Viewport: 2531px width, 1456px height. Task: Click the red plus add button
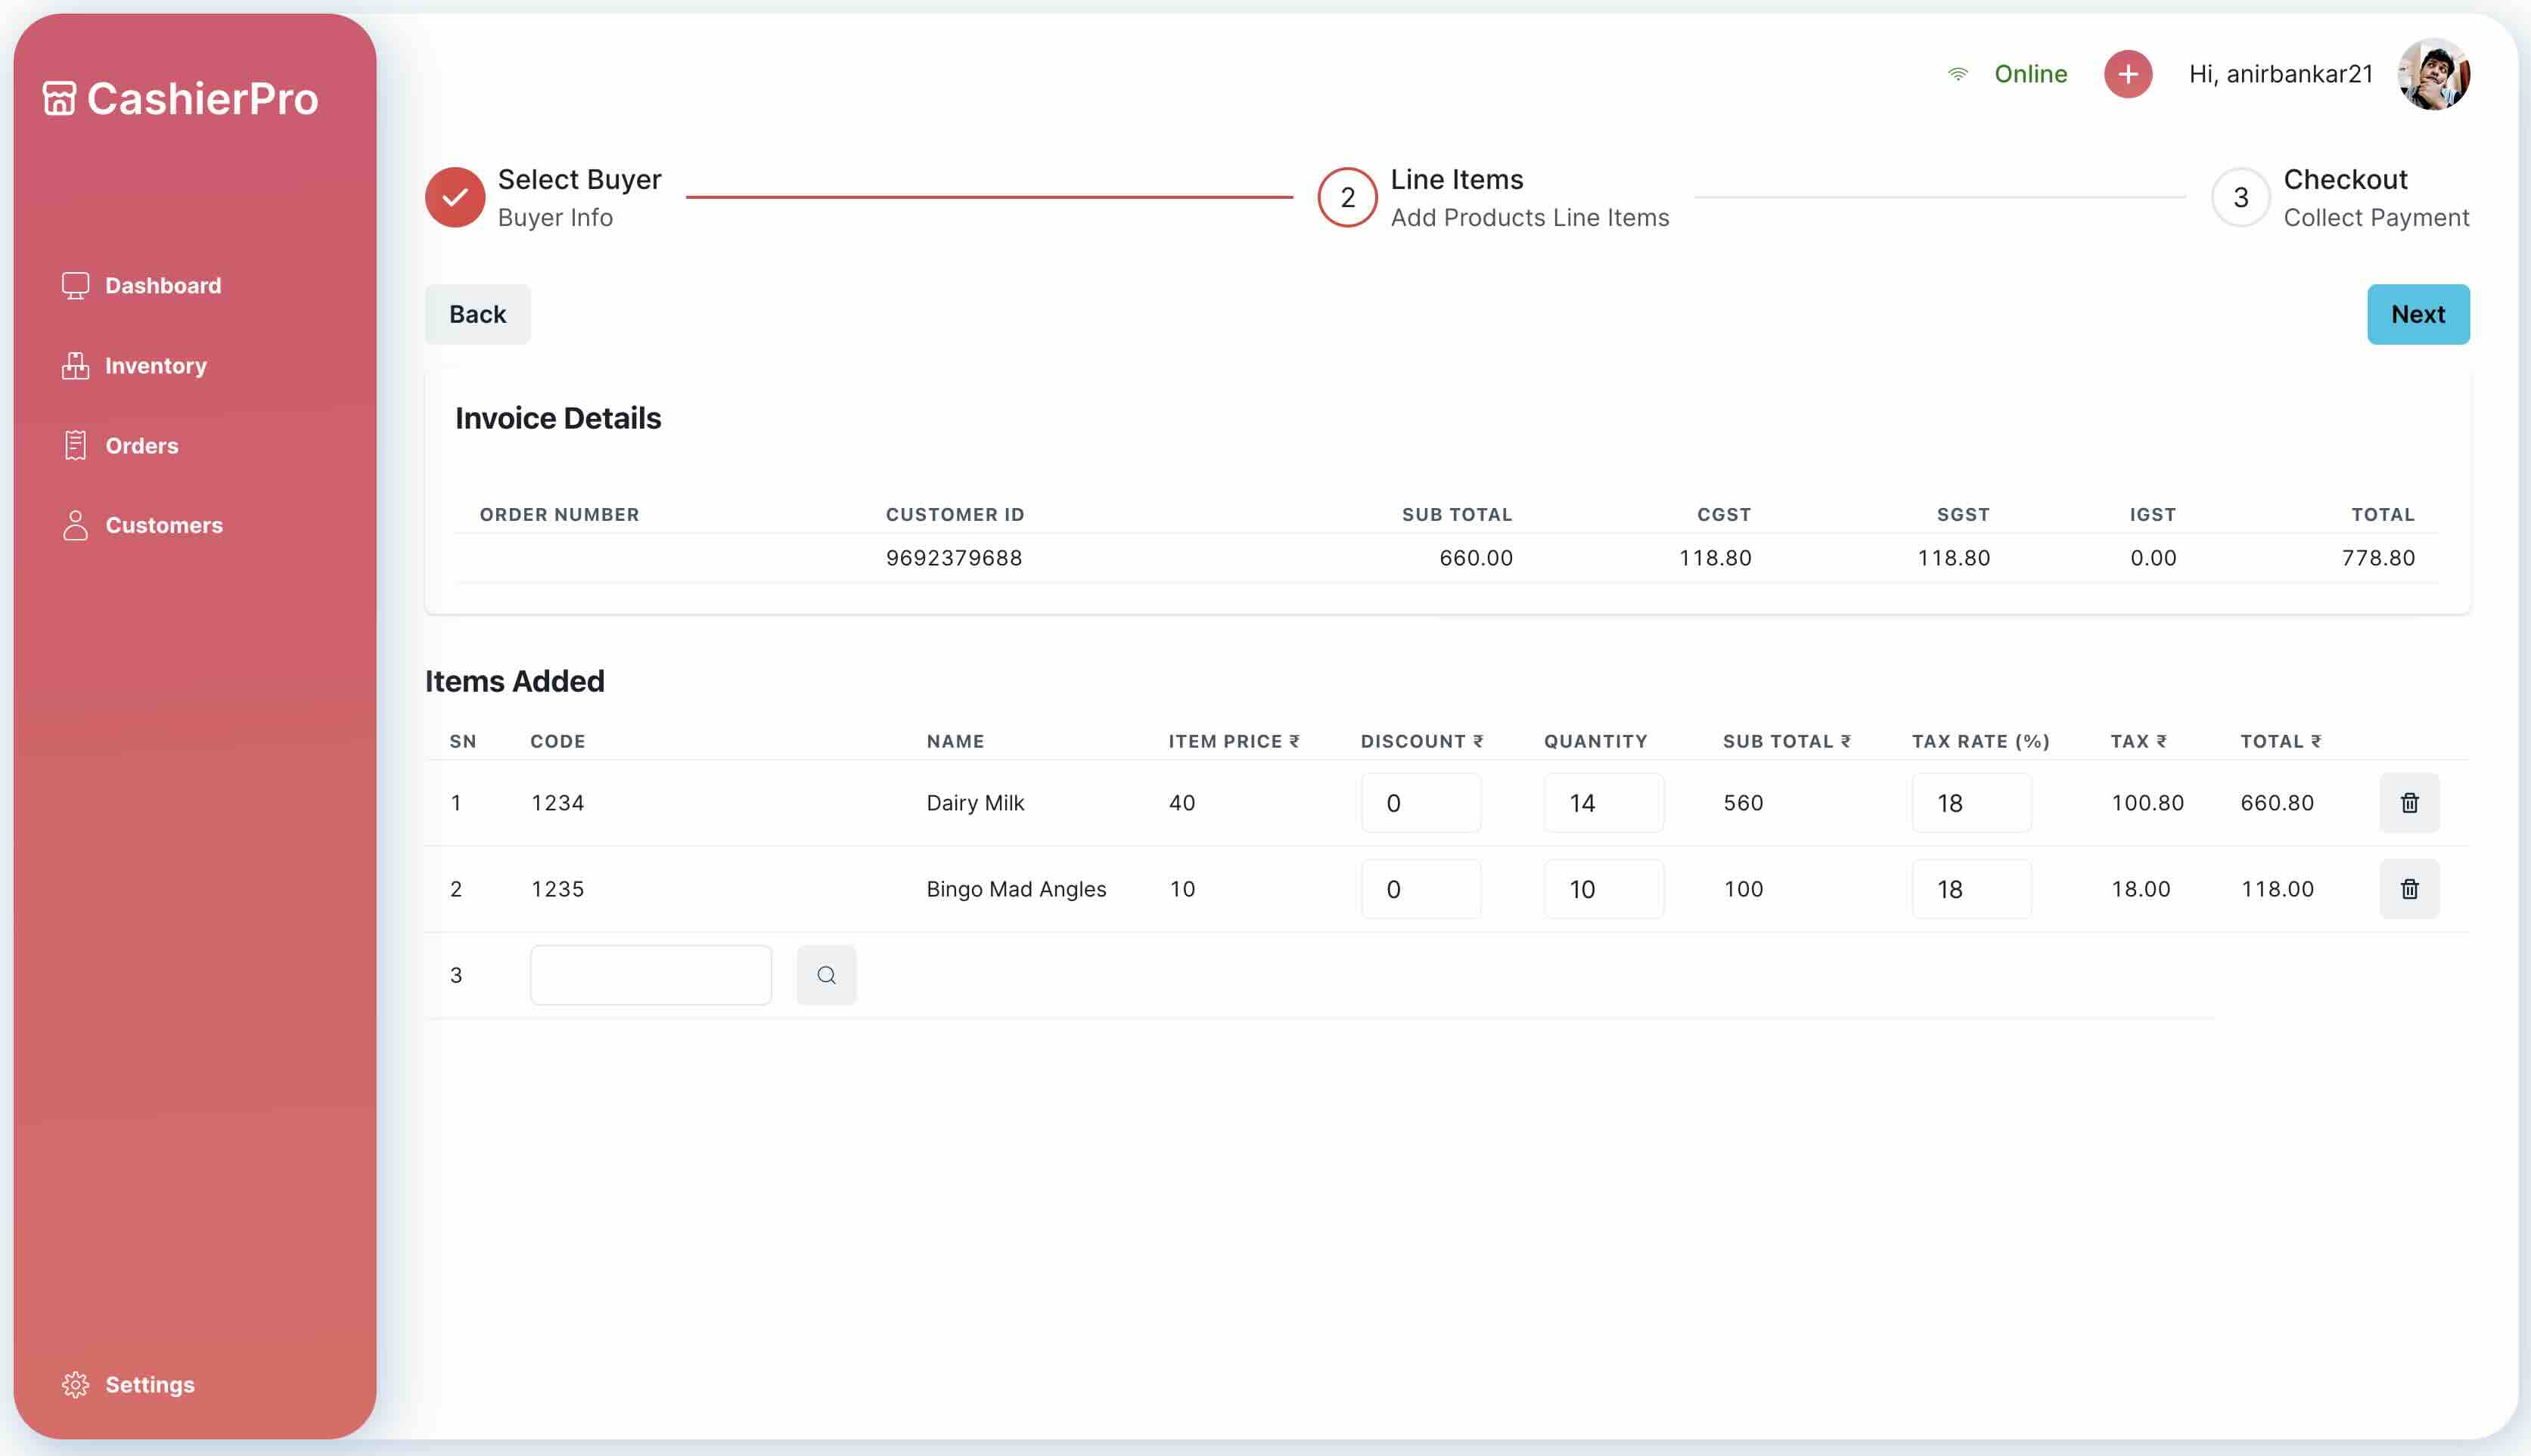[2128, 74]
